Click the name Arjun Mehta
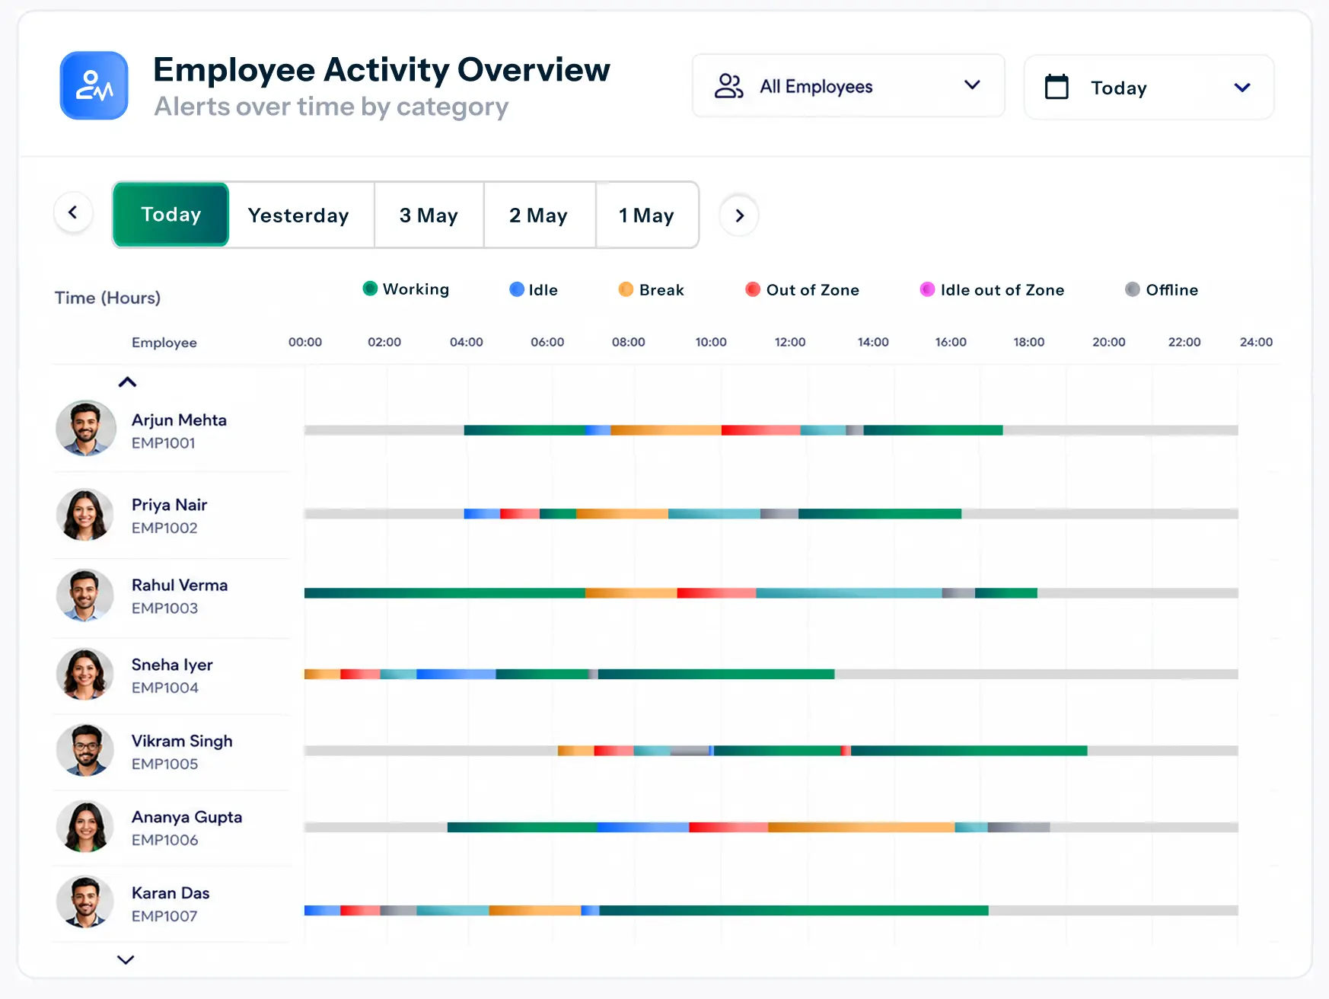The height and width of the screenshot is (999, 1329). [179, 420]
